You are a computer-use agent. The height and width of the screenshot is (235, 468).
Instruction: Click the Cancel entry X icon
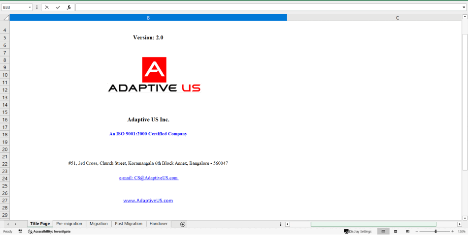coord(47,7)
